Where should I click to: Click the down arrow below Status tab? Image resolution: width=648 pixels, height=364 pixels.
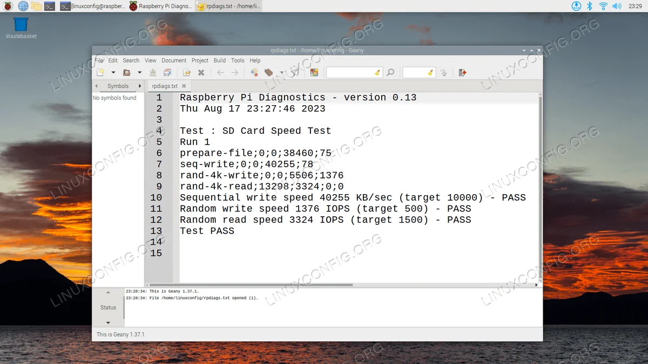108,322
